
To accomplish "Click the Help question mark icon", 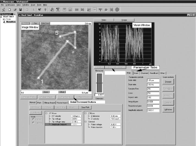I will (x=45, y=9).
